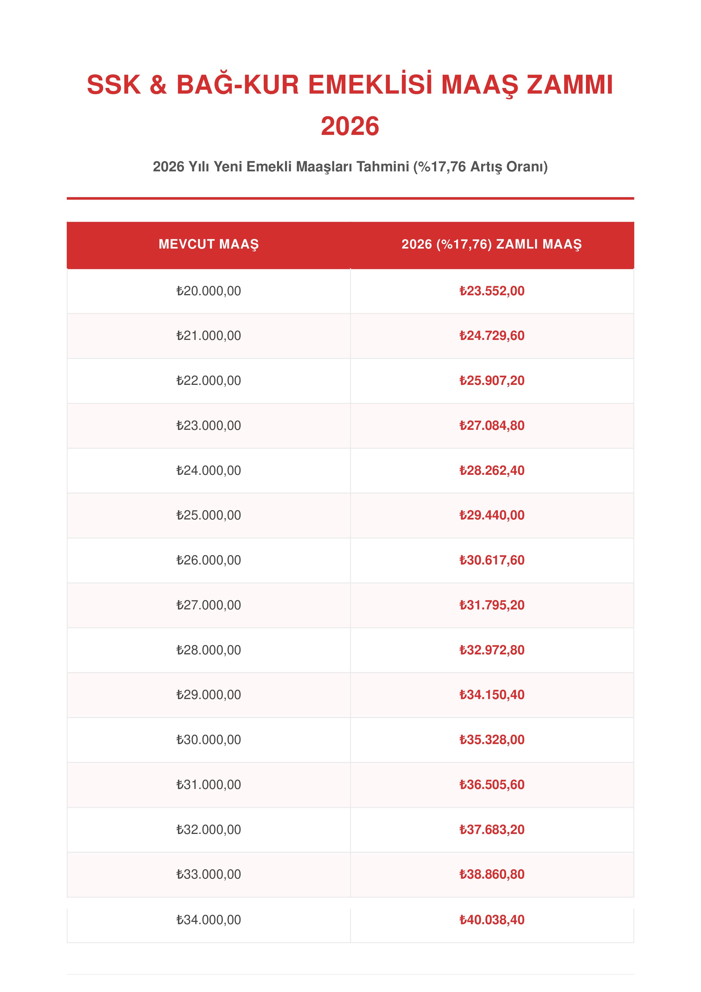
Task: Select the ₺25.907,20 value
Action: pos(492,381)
